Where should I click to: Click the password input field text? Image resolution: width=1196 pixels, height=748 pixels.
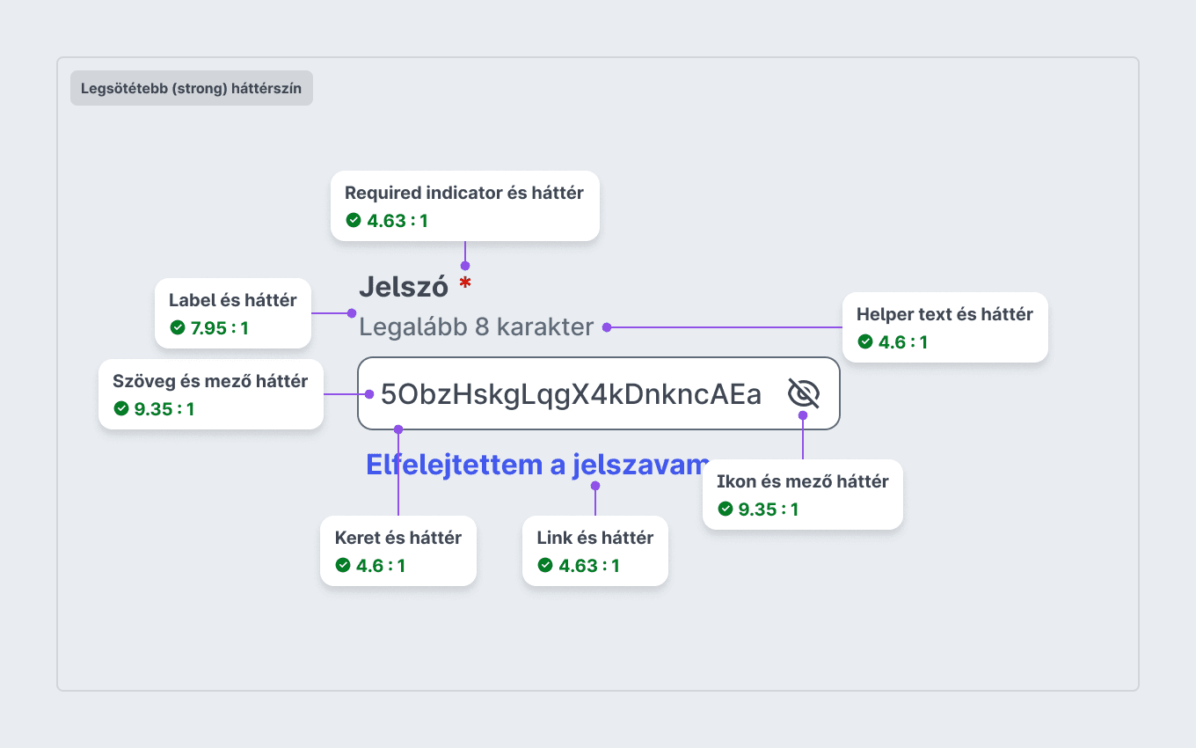pos(571,394)
